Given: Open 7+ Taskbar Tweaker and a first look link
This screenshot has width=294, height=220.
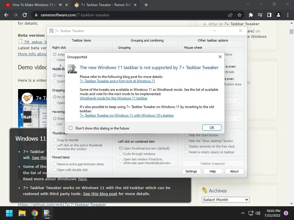Looking at the screenshot, I should [x=117, y=81].
